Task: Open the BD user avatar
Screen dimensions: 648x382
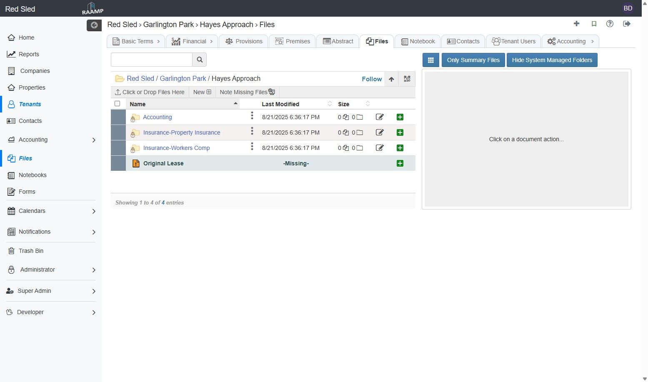Action: pos(628,8)
